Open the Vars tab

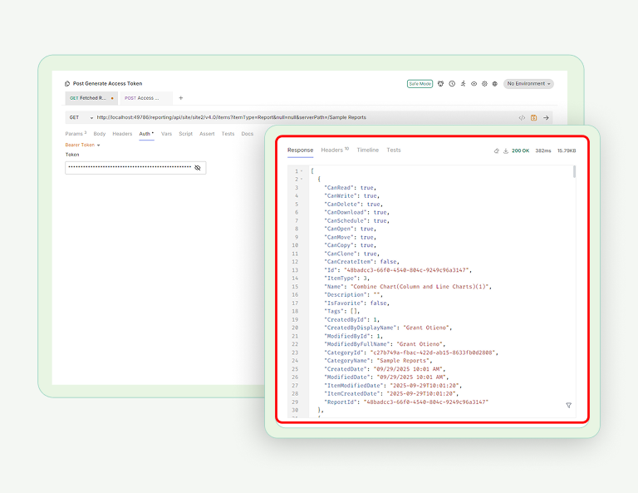click(x=166, y=134)
